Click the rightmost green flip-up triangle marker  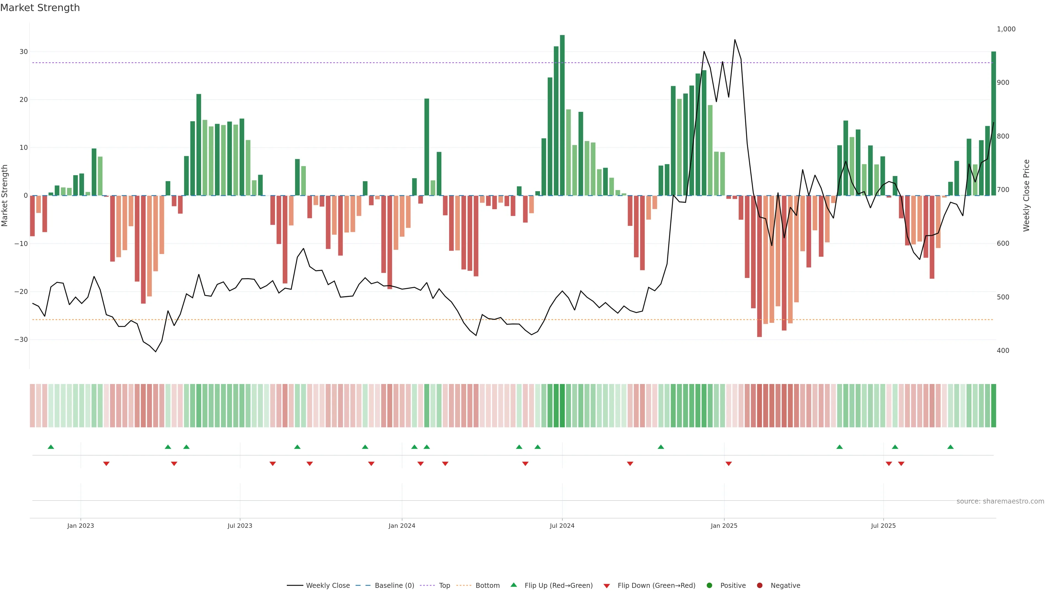click(950, 447)
